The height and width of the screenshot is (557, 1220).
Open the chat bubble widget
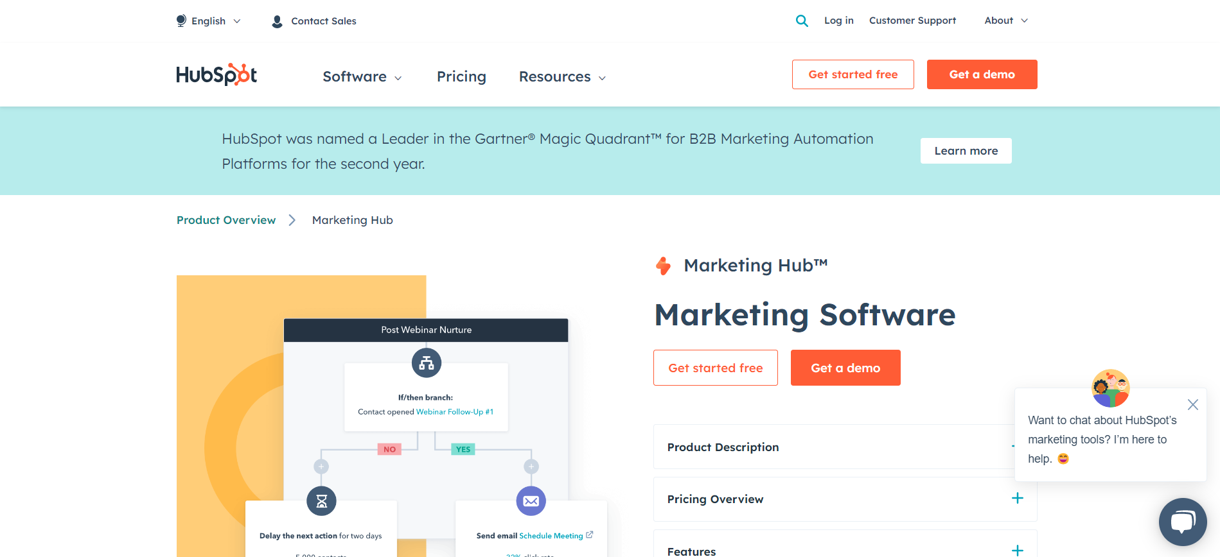click(x=1183, y=522)
